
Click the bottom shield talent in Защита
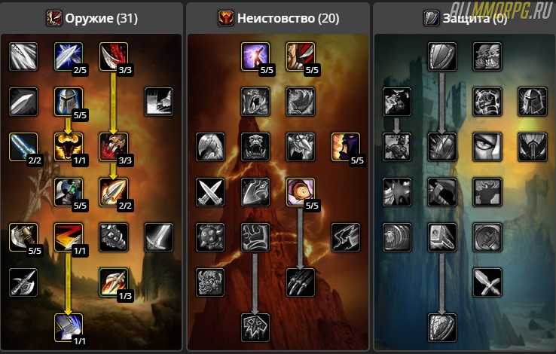(442, 328)
